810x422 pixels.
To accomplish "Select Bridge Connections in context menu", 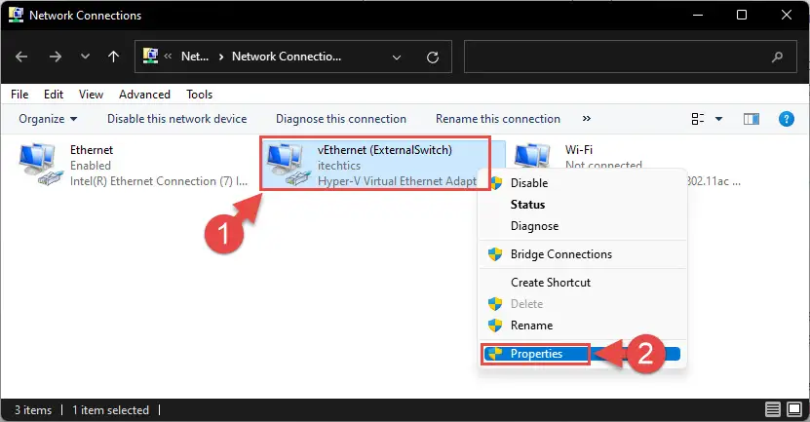I will coord(561,254).
